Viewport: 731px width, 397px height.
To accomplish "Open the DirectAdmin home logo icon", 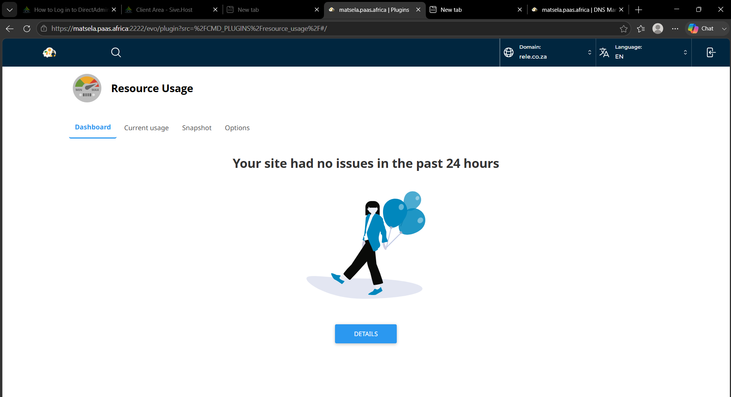I will tap(49, 53).
